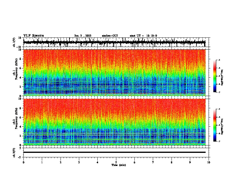Screen dimensions: 235x182
Task: Click the ch.2 frequency tick label "6"
Action: pos(20,117)
